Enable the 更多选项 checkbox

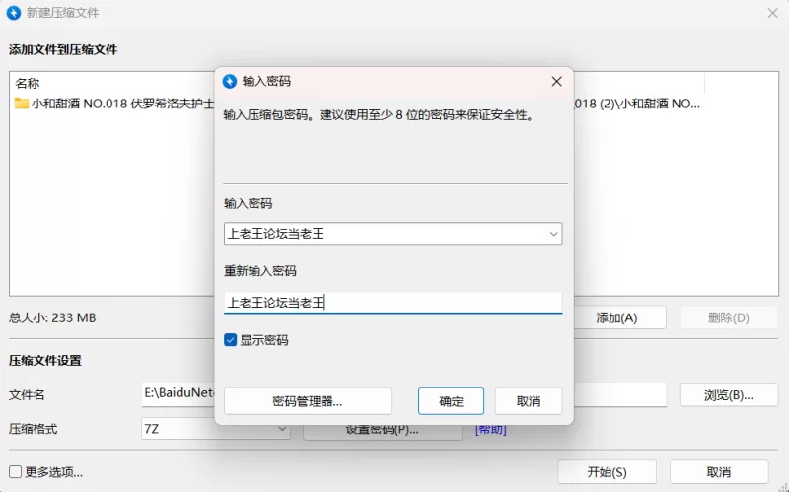click(15, 472)
